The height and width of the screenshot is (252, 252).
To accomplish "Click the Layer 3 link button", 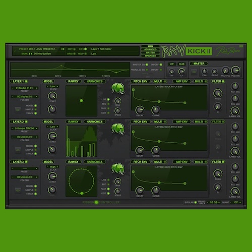I will click(18, 191).
